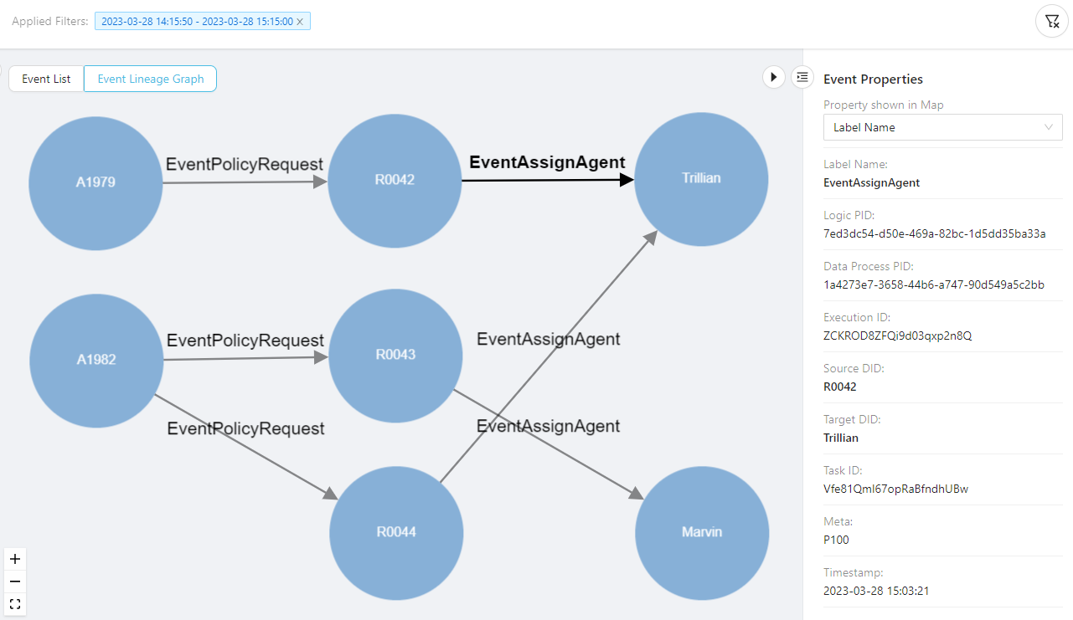1073x620 pixels.
Task: Select the Event Lineage Graph tab
Action: (151, 79)
